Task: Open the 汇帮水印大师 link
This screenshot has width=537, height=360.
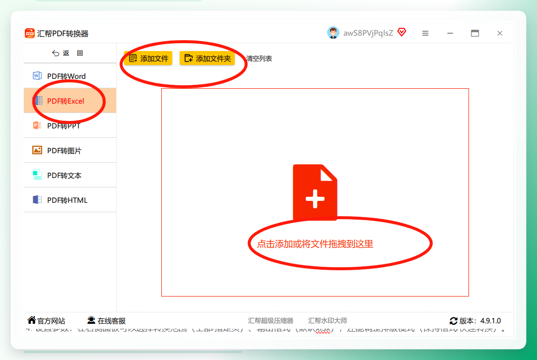Action: pyautogui.click(x=328, y=321)
